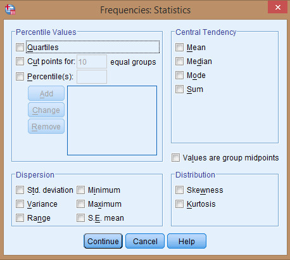The height and width of the screenshot is (260, 290).
Task: Check the Variance option
Action: (20, 204)
